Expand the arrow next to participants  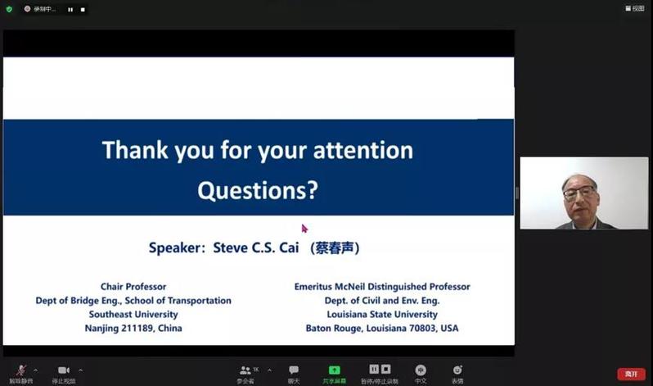click(269, 370)
